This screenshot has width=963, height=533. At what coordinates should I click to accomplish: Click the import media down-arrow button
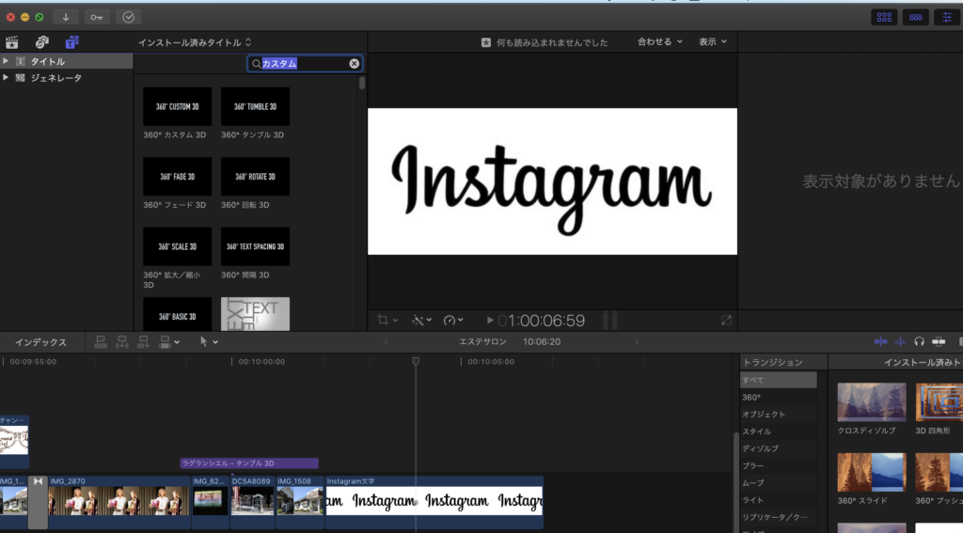tap(66, 17)
